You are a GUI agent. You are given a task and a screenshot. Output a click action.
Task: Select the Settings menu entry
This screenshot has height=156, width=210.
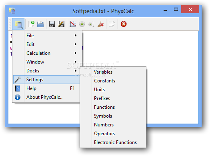click(47, 80)
